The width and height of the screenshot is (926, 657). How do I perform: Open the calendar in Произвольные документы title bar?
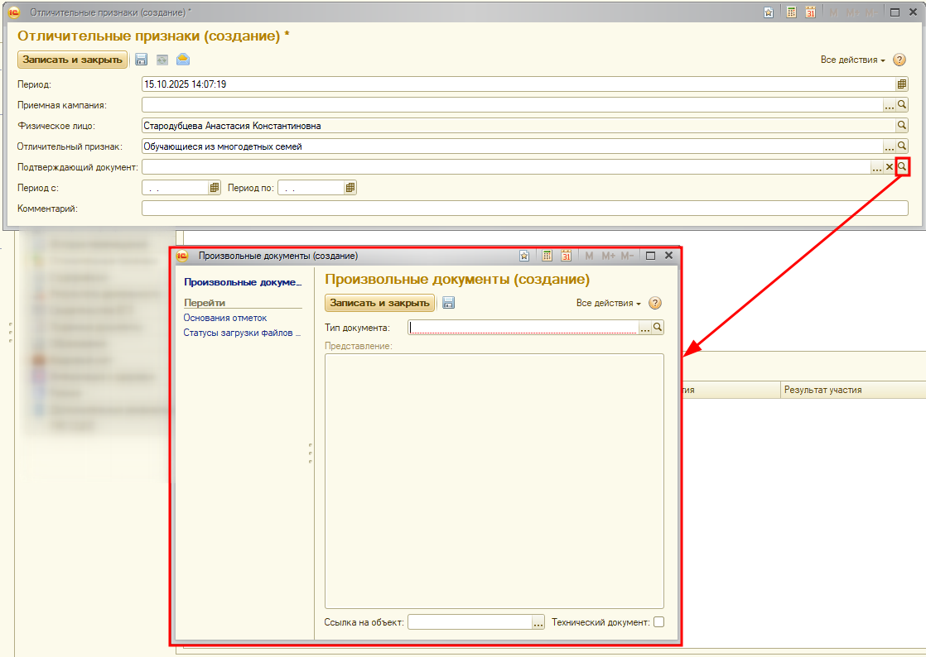point(567,257)
